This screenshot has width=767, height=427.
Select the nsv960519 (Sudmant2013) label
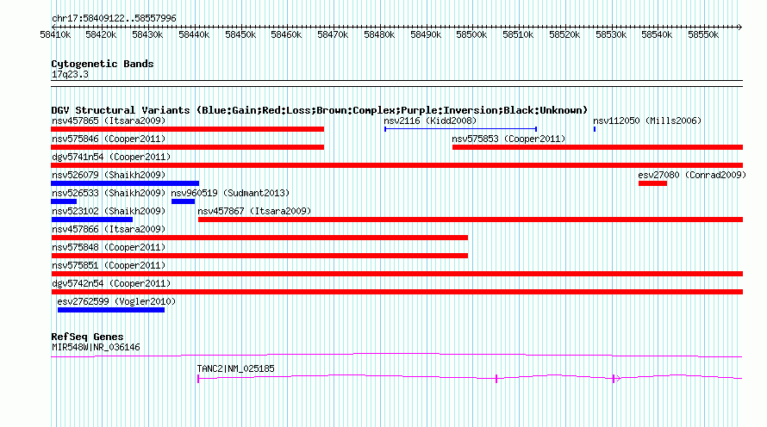[230, 193]
